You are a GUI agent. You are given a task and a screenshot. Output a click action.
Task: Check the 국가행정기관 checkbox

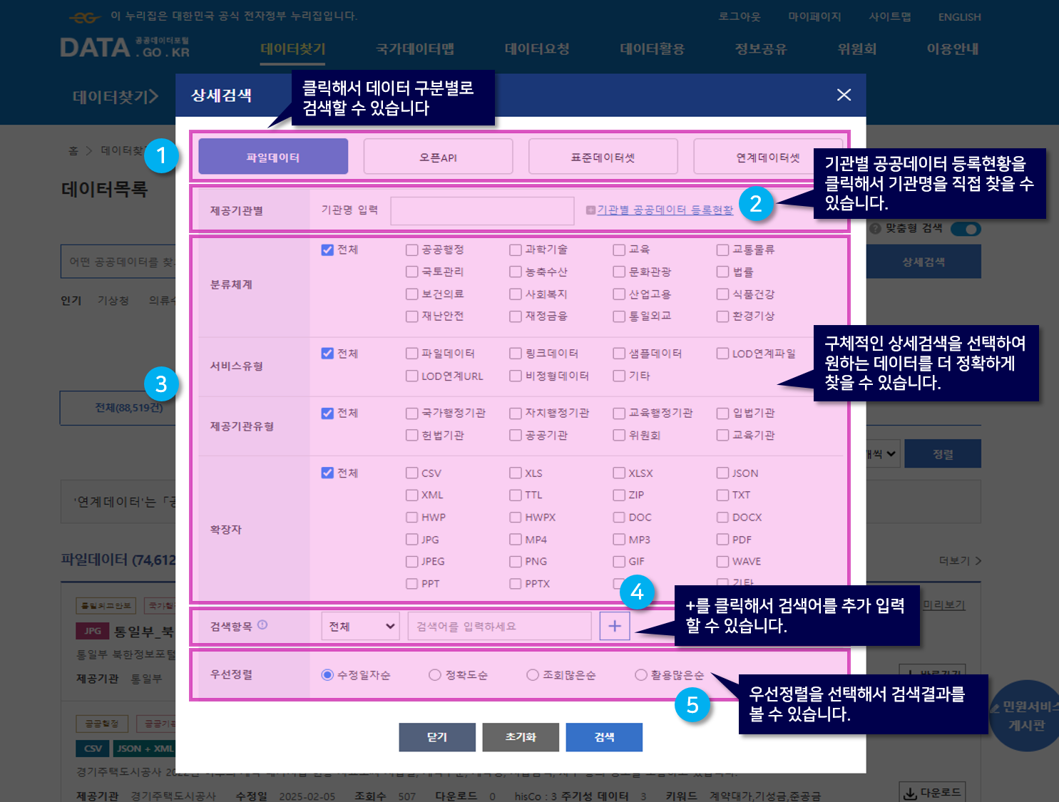[411, 413]
